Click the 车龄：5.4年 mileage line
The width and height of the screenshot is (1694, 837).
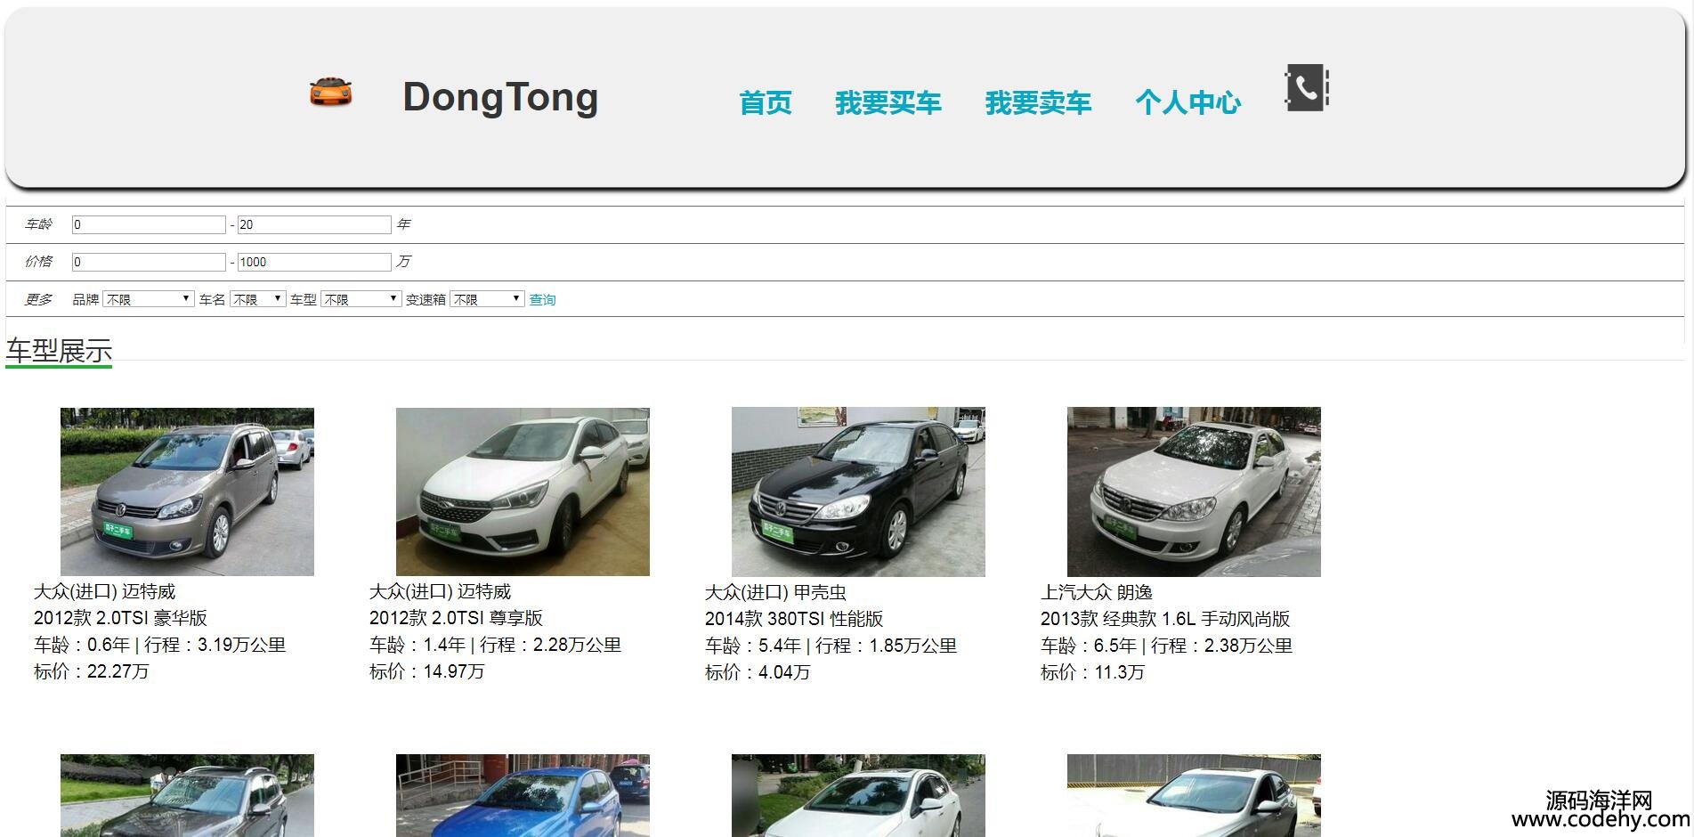coord(831,646)
